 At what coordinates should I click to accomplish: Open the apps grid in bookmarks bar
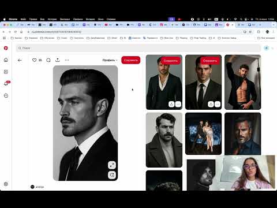[5, 38]
